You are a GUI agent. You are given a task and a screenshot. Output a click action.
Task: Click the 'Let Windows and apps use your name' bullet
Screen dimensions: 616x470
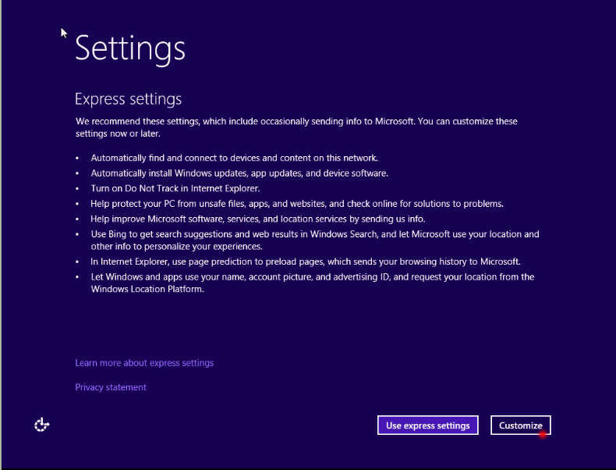tap(313, 283)
